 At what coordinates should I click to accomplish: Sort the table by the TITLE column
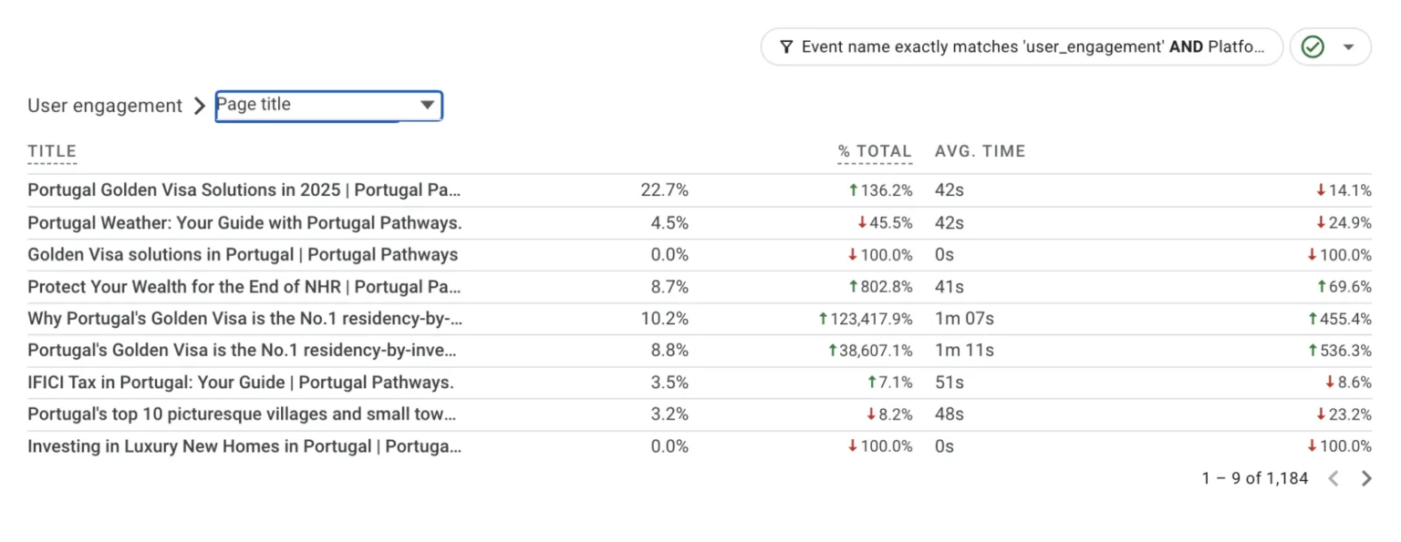coord(52,151)
